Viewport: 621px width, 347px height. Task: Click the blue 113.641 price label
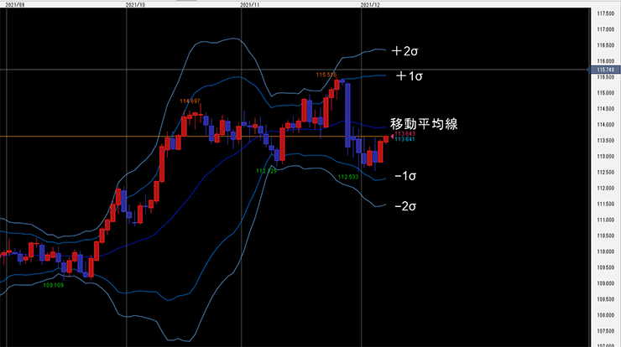404,140
